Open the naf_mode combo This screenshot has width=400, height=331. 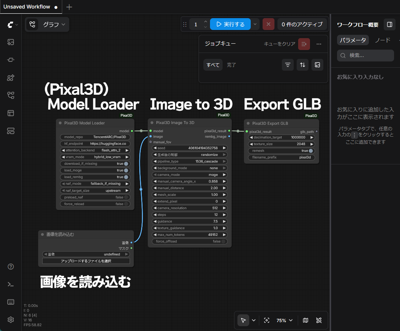coord(95,184)
